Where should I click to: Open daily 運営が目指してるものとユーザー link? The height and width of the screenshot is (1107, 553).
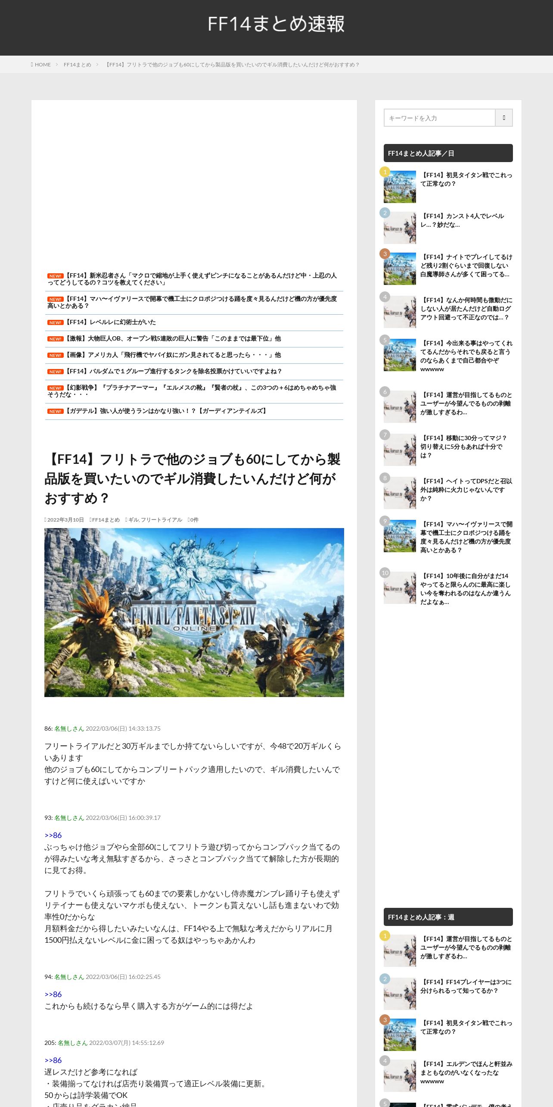tap(466, 403)
